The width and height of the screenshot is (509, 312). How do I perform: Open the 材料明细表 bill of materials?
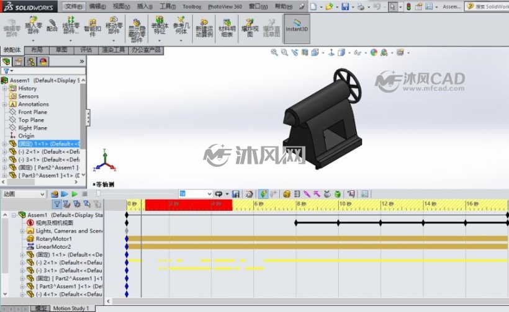(227, 28)
